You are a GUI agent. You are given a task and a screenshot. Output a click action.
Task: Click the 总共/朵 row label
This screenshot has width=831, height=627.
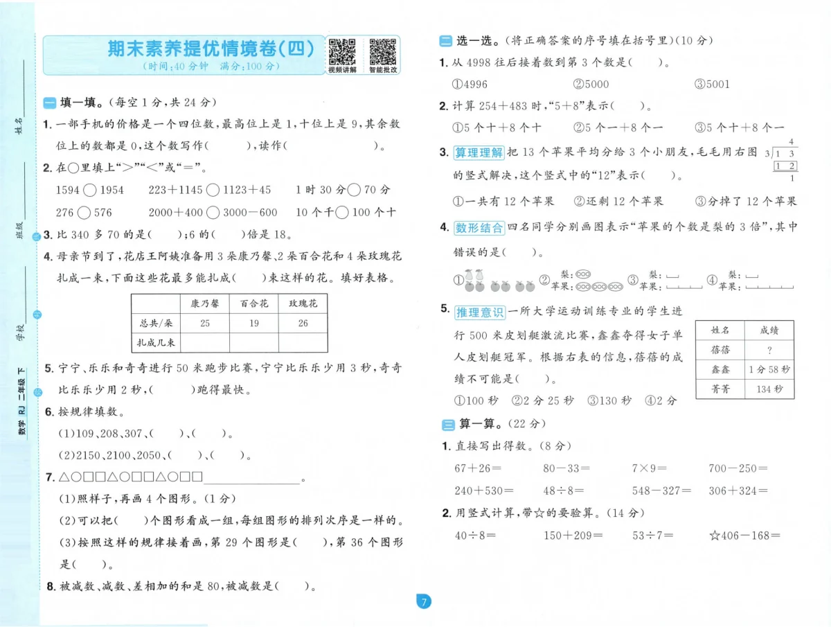coord(156,323)
